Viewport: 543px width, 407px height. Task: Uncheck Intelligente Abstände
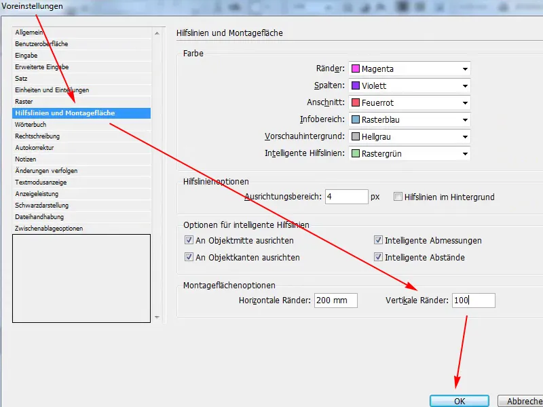[x=378, y=257]
